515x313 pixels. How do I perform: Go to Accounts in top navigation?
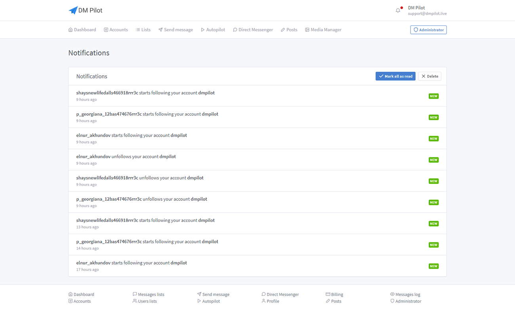click(x=116, y=30)
